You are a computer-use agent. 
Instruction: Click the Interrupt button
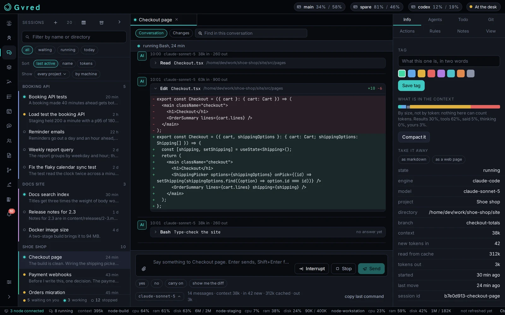[312, 269]
